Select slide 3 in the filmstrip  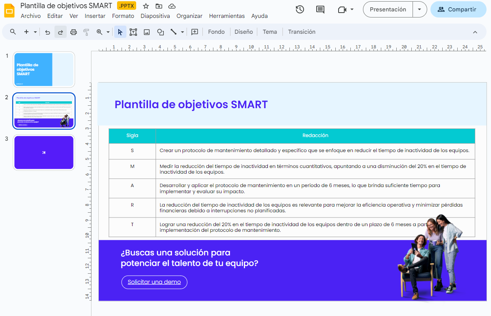tap(43, 152)
